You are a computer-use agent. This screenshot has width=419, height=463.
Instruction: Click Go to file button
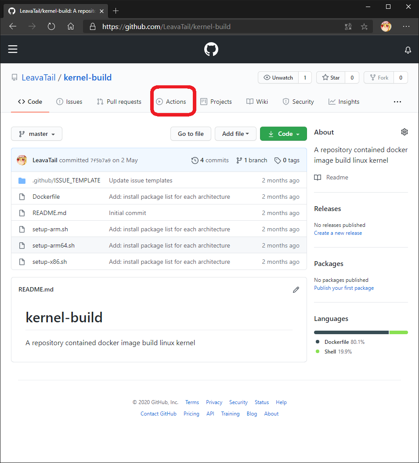click(191, 134)
